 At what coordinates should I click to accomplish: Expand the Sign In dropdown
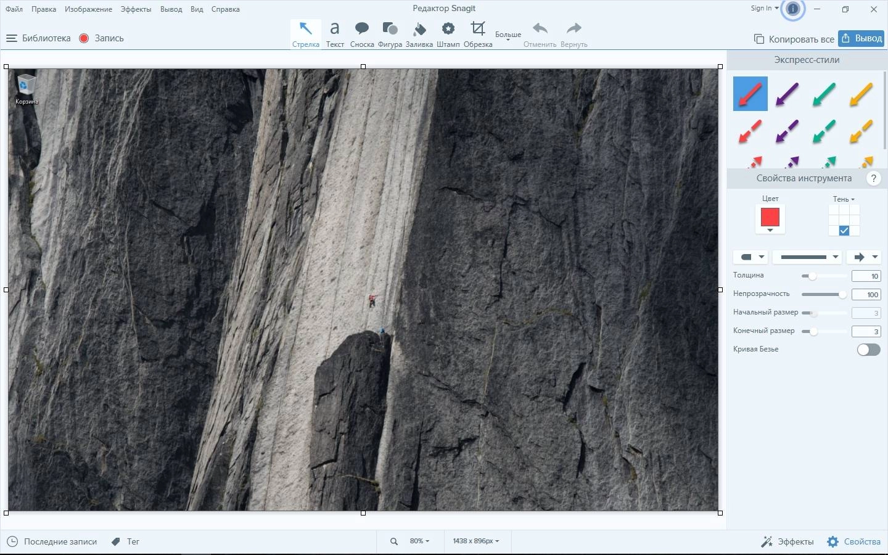click(765, 9)
